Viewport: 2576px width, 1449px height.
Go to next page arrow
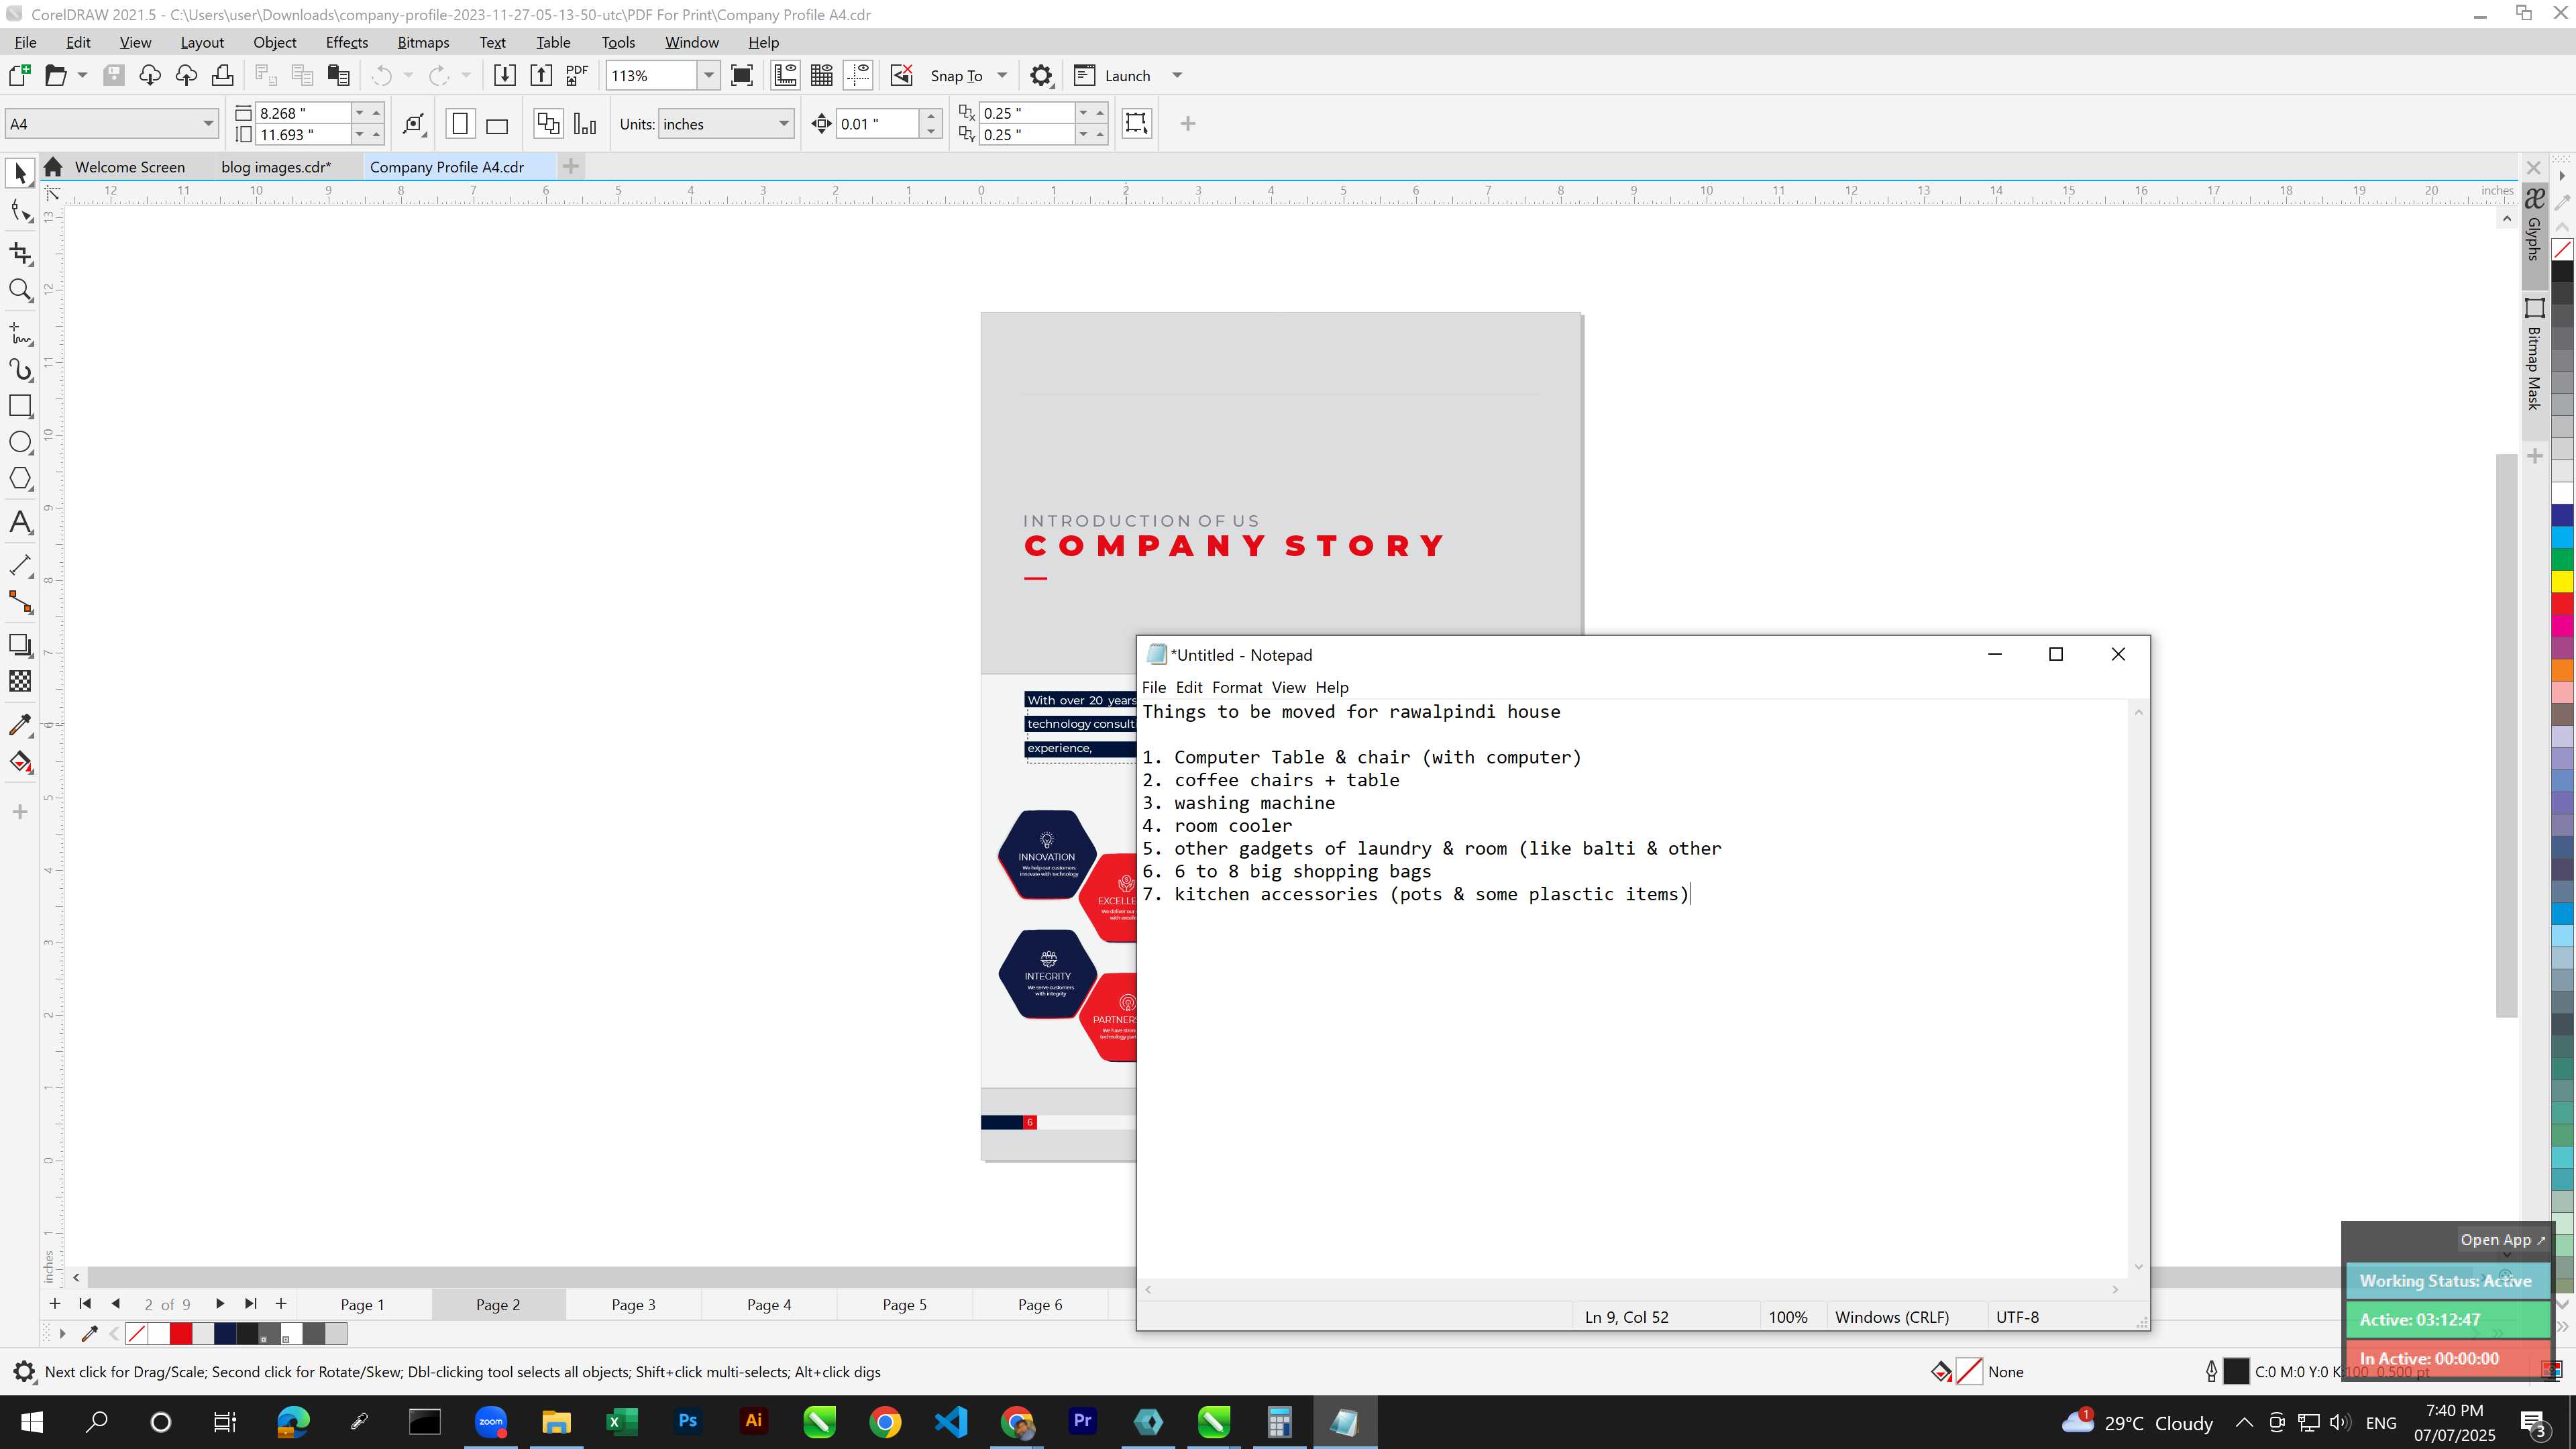220,1304
